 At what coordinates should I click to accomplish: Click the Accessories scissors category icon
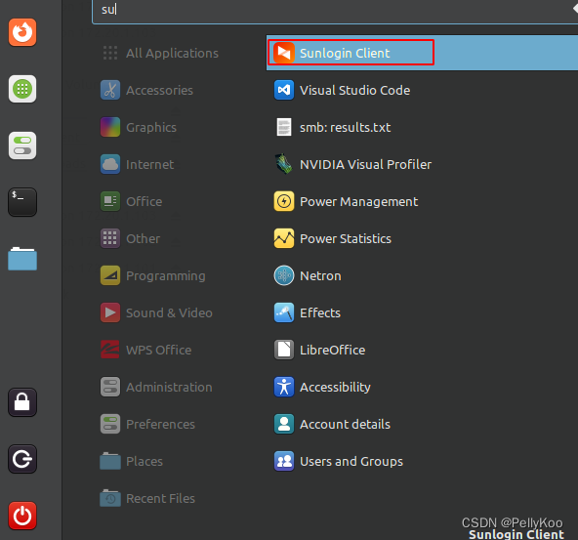click(x=110, y=90)
